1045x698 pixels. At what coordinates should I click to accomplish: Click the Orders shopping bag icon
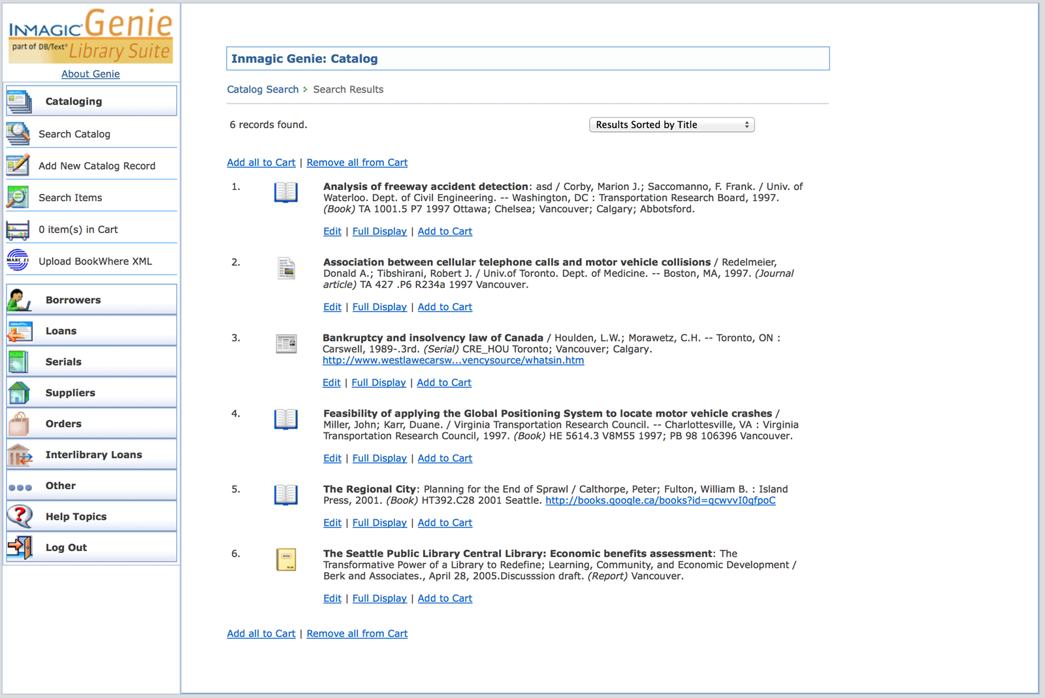click(x=19, y=424)
